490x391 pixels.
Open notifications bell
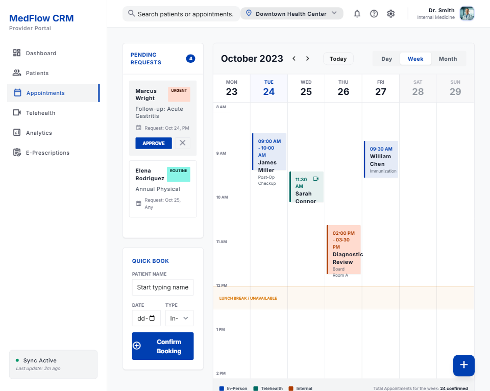coord(357,14)
